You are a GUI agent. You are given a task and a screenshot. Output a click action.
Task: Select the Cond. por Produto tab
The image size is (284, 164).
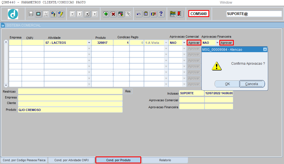[x=118, y=160]
